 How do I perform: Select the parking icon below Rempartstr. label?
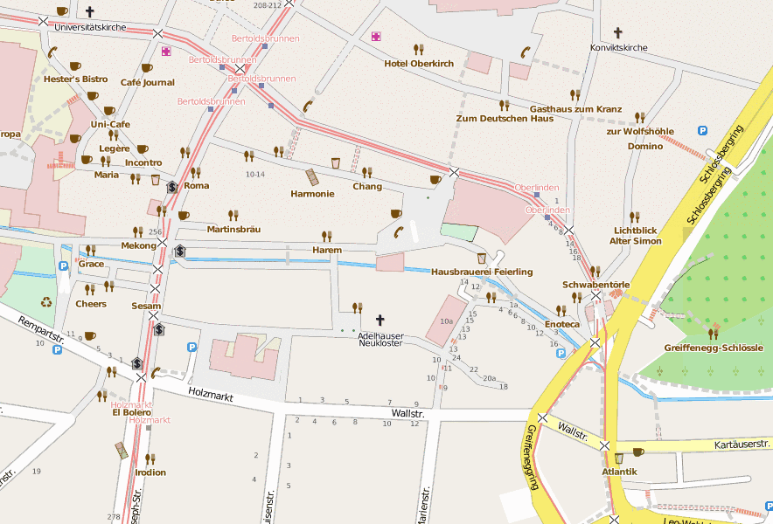click(x=57, y=350)
